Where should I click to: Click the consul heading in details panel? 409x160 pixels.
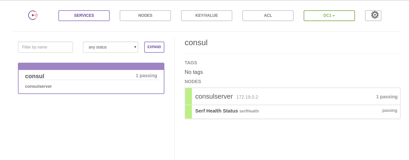[196, 43]
